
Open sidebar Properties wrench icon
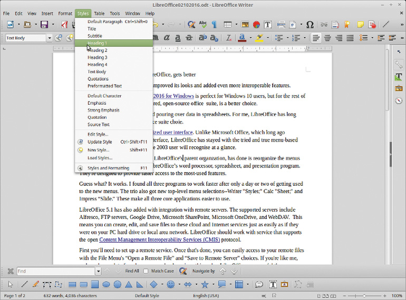(399, 65)
